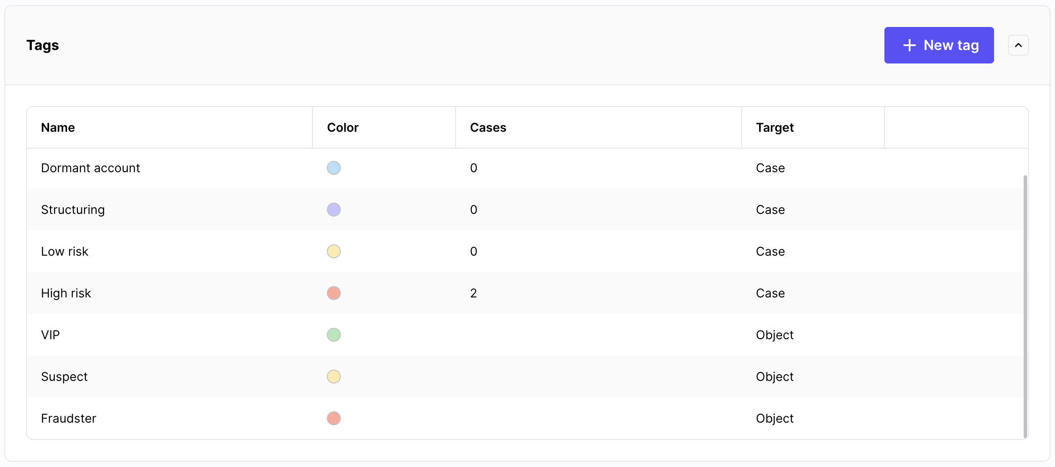Click the High risk red color swatch

tap(334, 293)
